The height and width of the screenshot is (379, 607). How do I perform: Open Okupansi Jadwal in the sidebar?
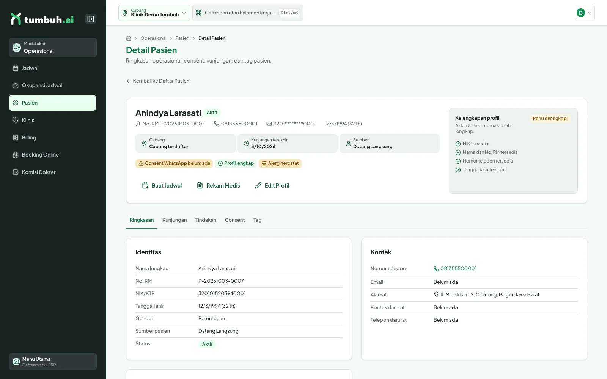53,85
